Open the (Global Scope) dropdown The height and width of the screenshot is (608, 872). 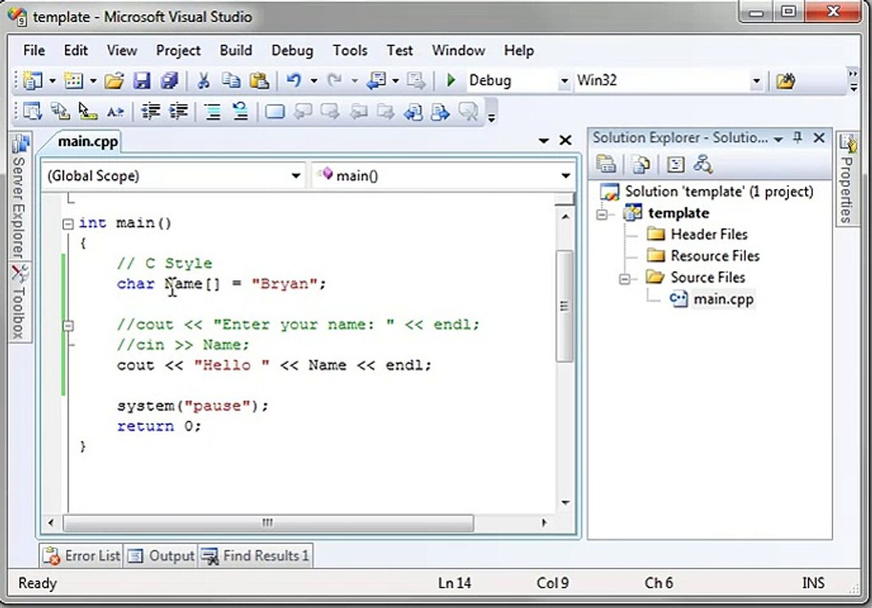[x=296, y=176]
